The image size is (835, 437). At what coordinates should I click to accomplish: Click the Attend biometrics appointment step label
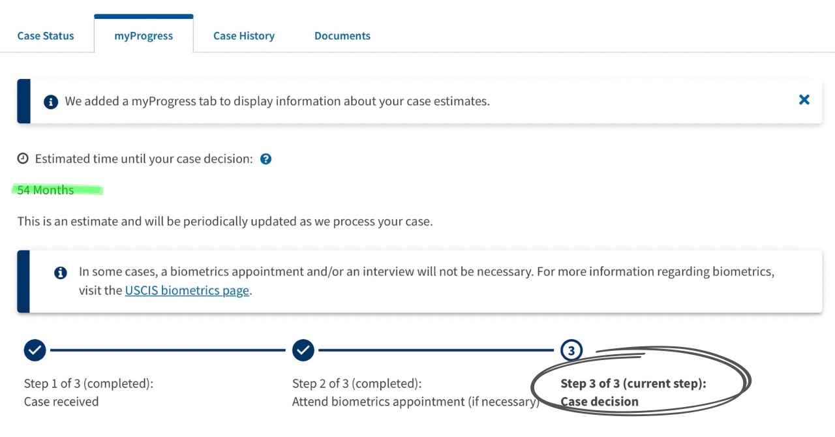tap(415, 402)
